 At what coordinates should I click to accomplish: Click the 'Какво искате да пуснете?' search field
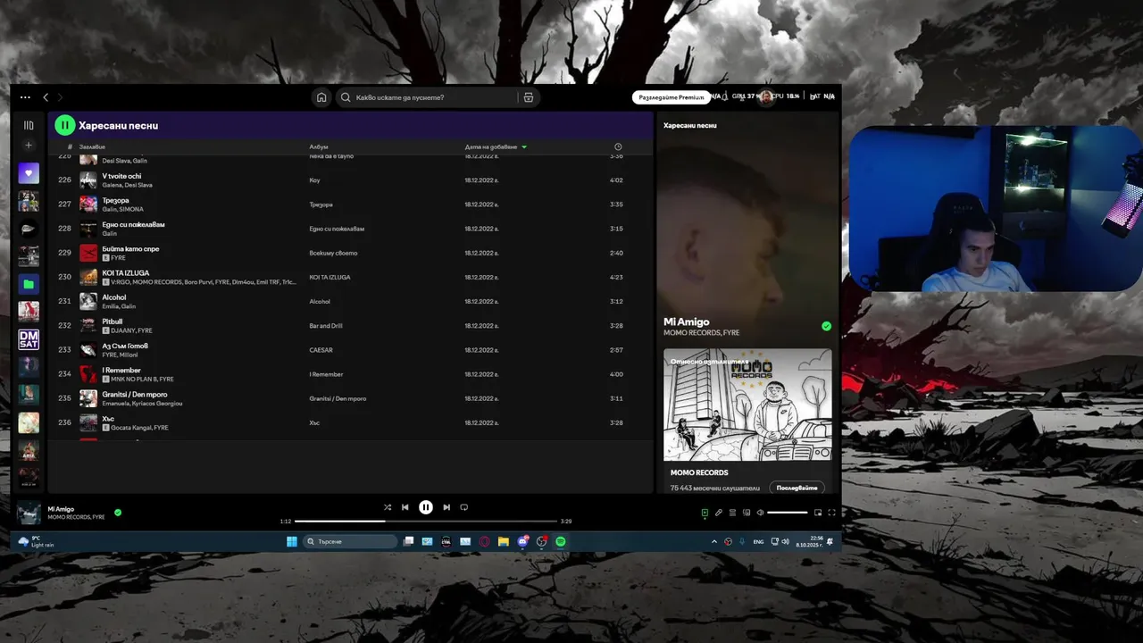(x=427, y=97)
